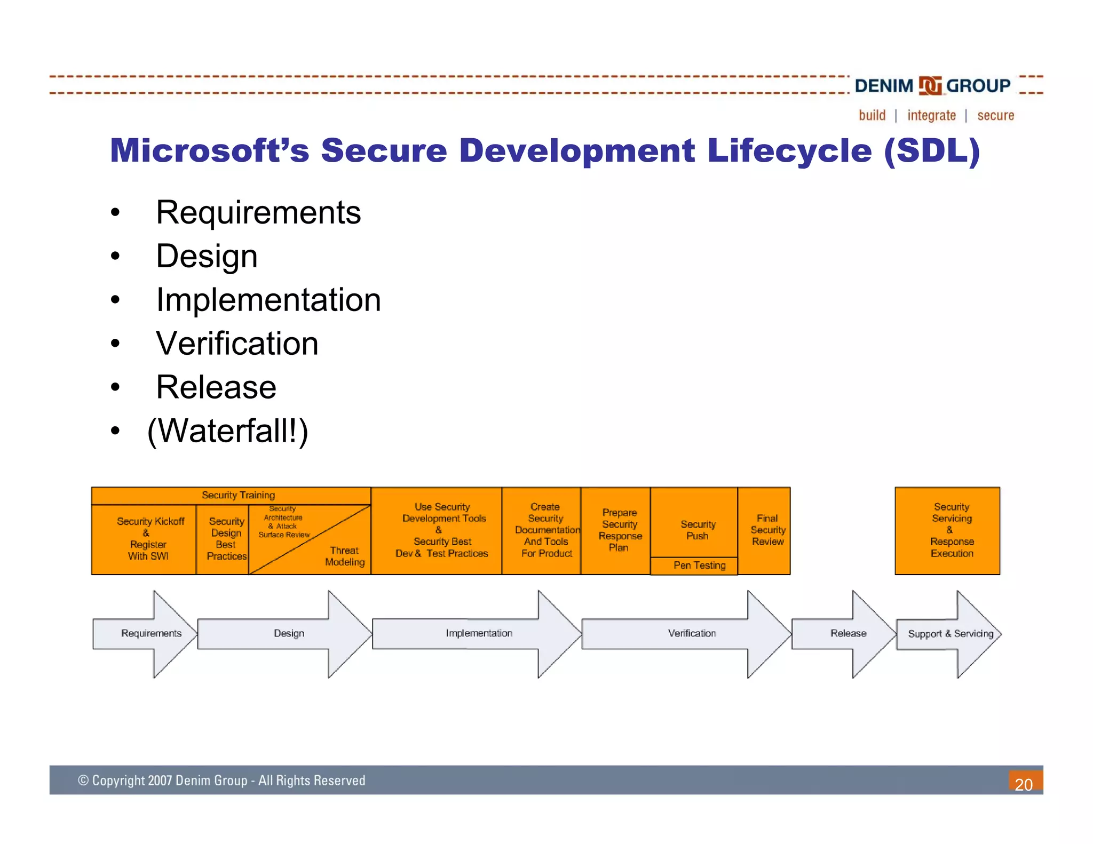This screenshot has height=844, width=1093.
Task: Click the Use Security Development Tools box
Action: click(x=438, y=530)
